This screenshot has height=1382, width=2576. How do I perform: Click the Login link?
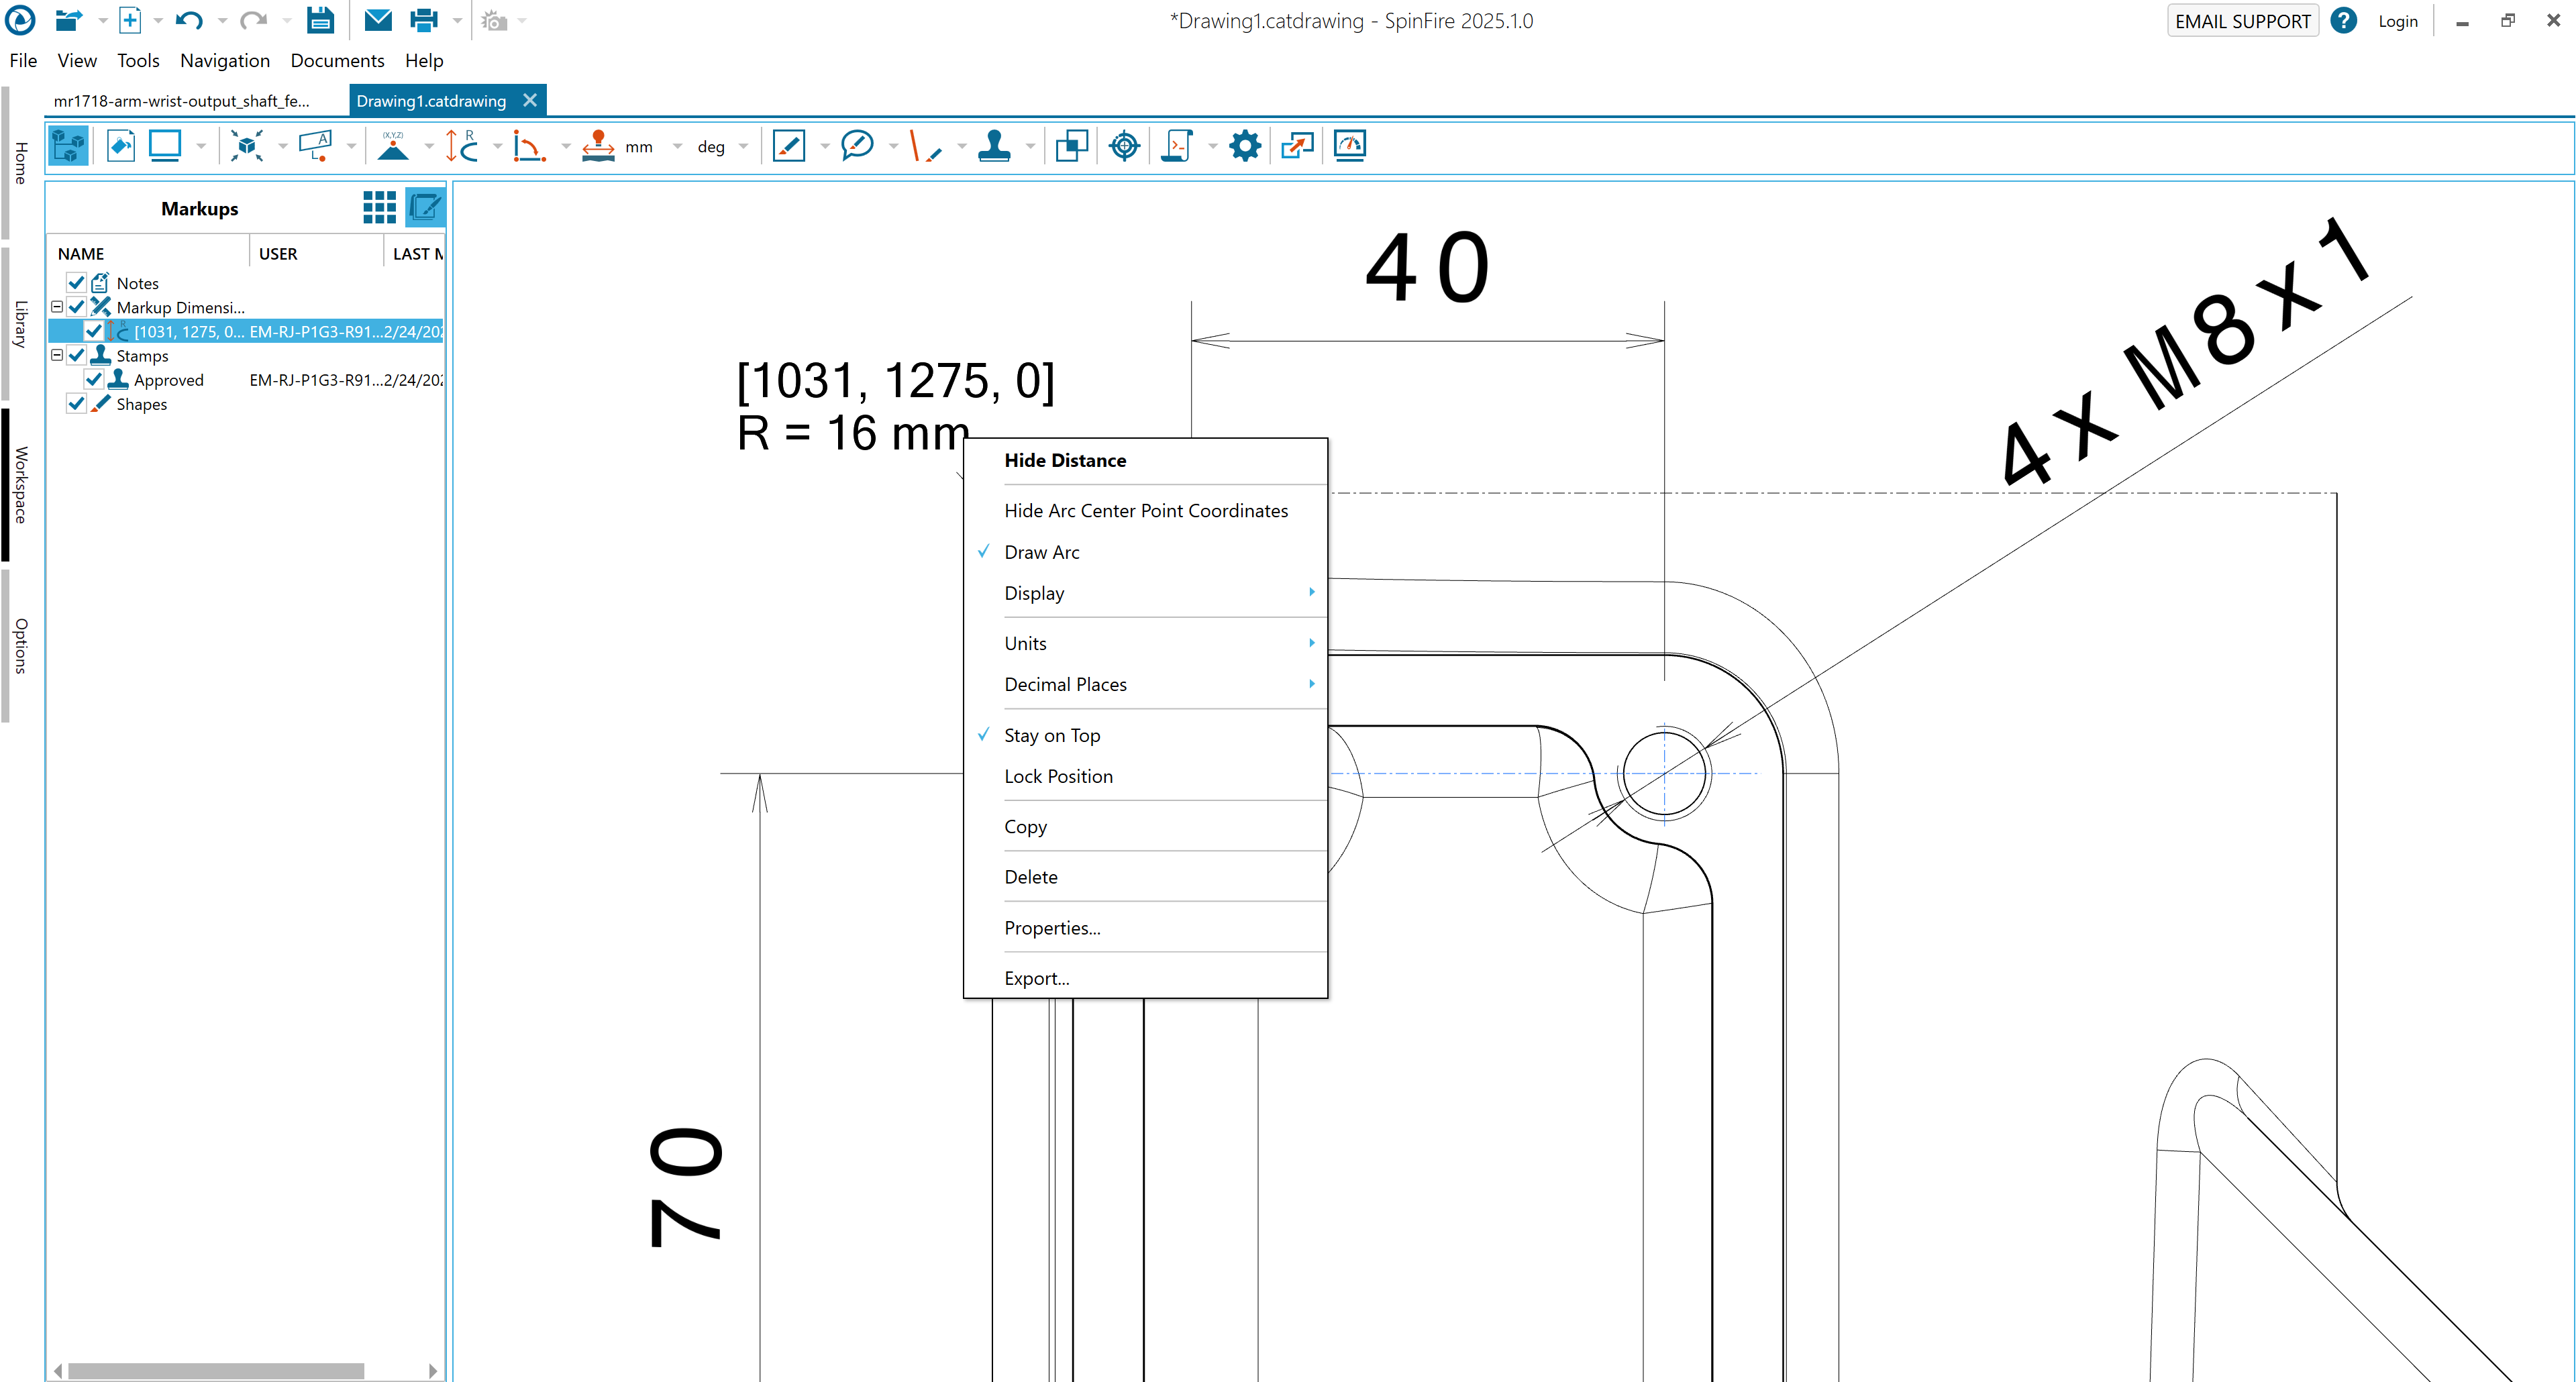(x=2397, y=21)
